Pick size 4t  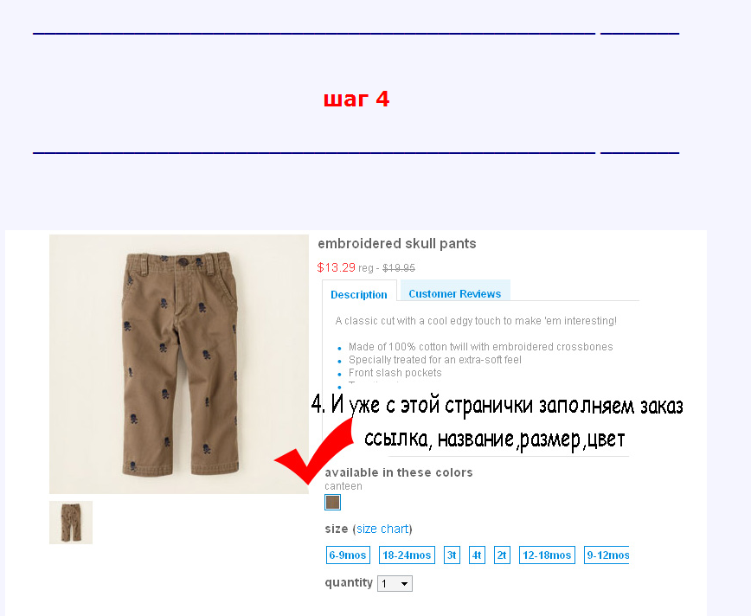(477, 555)
